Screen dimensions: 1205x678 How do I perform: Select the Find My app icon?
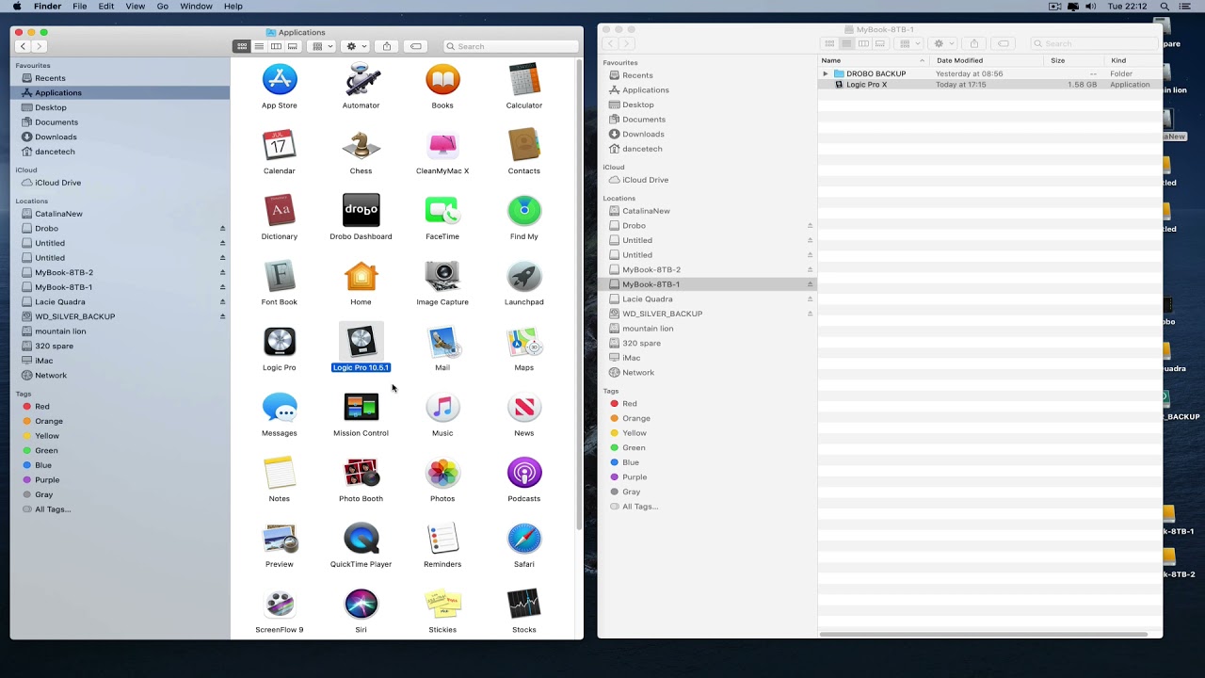click(524, 211)
